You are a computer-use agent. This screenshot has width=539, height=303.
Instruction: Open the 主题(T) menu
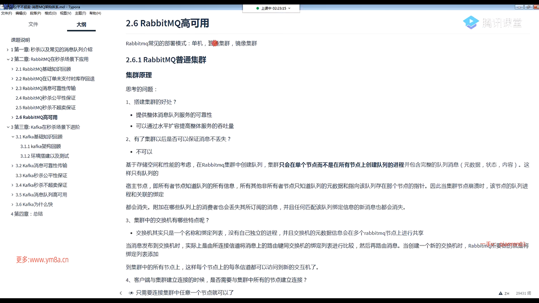(x=80, y=13)
